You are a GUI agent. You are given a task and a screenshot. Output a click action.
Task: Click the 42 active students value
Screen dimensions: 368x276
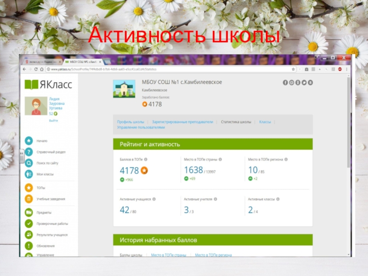[125, 210]
